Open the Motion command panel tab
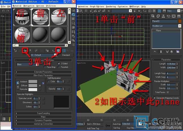This screenshot has height=131, width=183. coord(168,16)
